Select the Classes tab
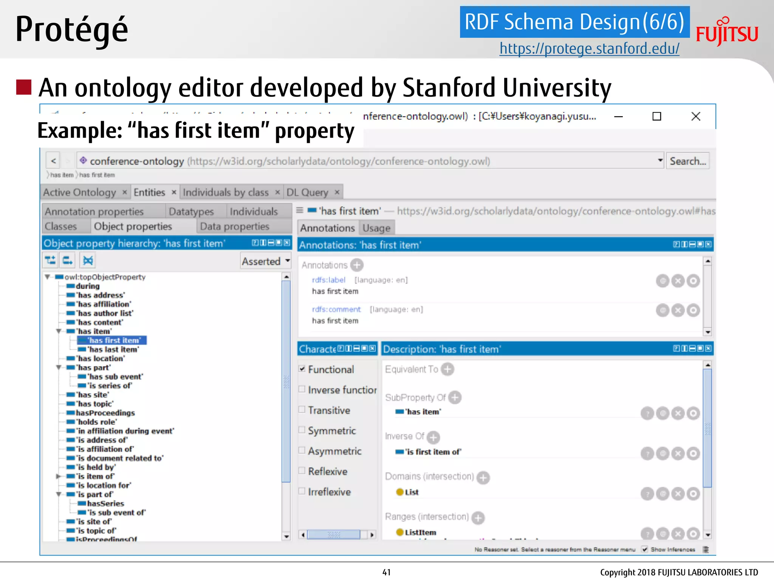The image size is (774, 581). pyautogui.click(x=66, y=226)
